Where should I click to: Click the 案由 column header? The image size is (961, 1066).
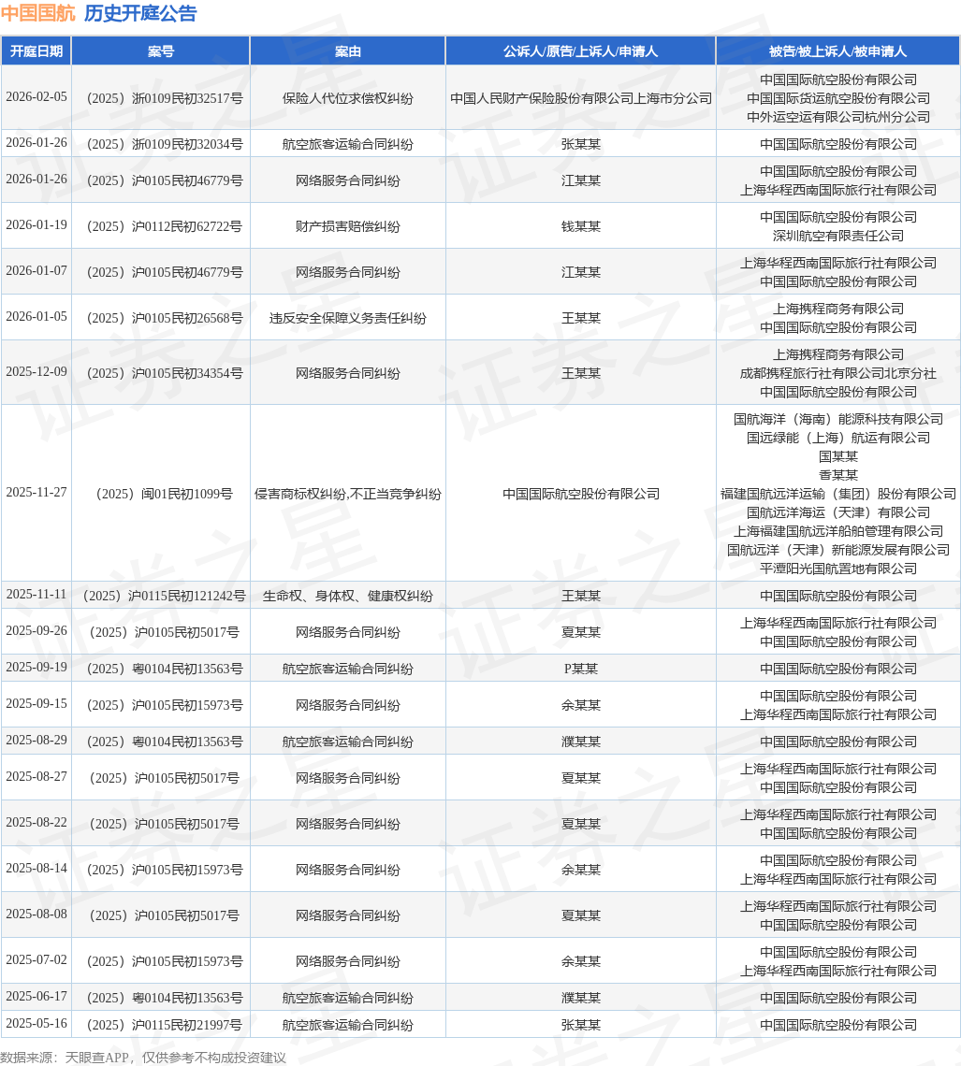(347, 51)
